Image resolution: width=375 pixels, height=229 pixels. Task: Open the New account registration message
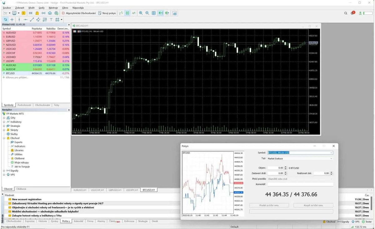[x=27, y=199]
